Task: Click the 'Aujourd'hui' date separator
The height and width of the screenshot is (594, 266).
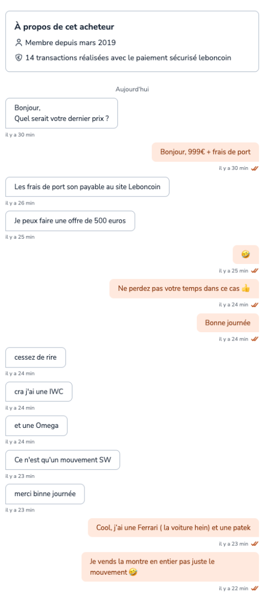Action: (132, 90)
